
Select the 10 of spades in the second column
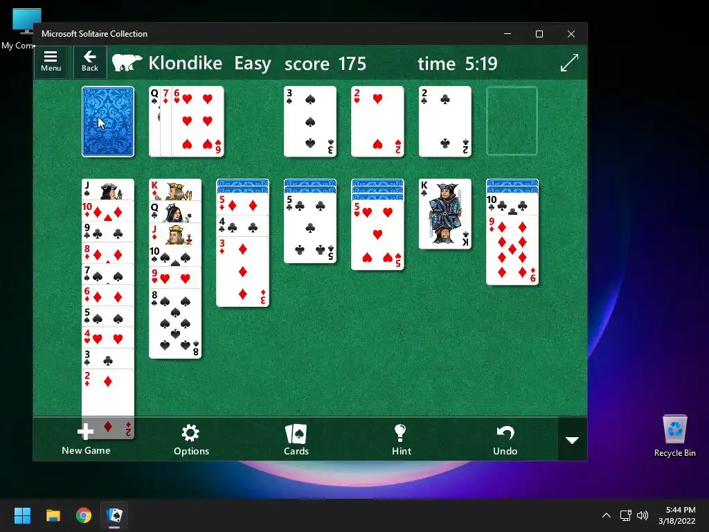coord(175,256)
